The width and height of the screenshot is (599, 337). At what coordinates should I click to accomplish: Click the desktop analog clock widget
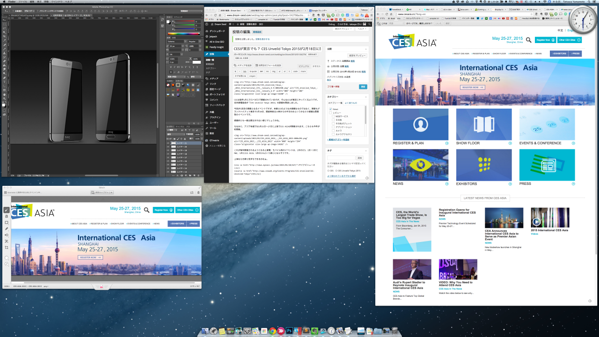pyautogui.click(x=583, y=19)
